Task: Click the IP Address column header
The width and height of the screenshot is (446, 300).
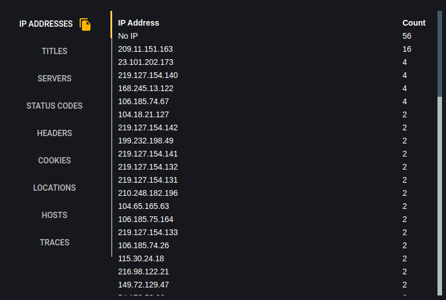Action: 139,23
